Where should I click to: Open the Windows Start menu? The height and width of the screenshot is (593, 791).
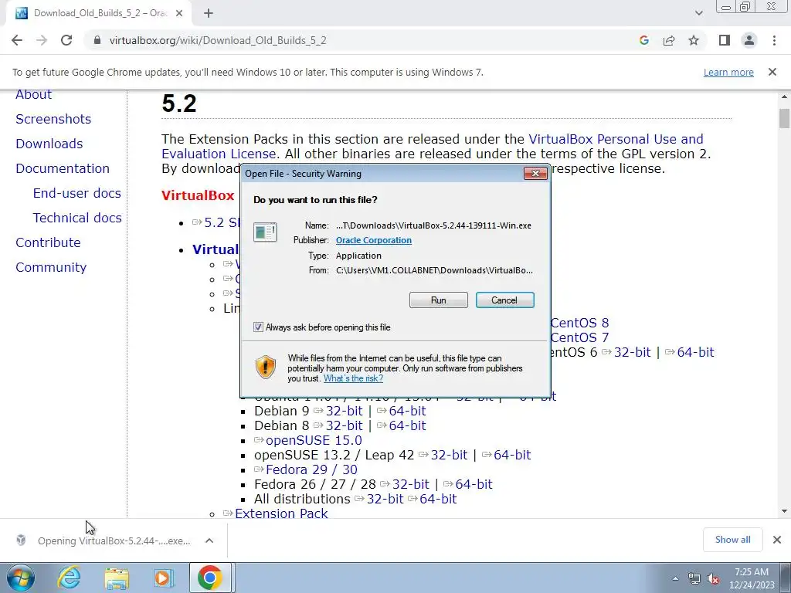pyautogui.click(x=21, y=578)
